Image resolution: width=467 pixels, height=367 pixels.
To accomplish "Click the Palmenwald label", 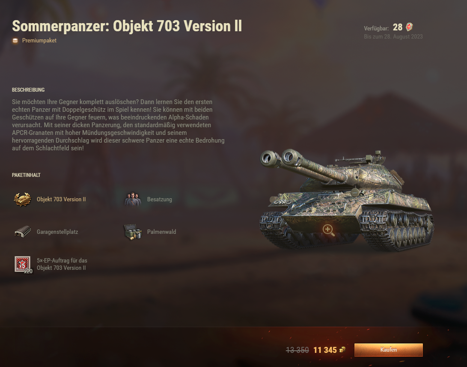I will coord(161,232).
